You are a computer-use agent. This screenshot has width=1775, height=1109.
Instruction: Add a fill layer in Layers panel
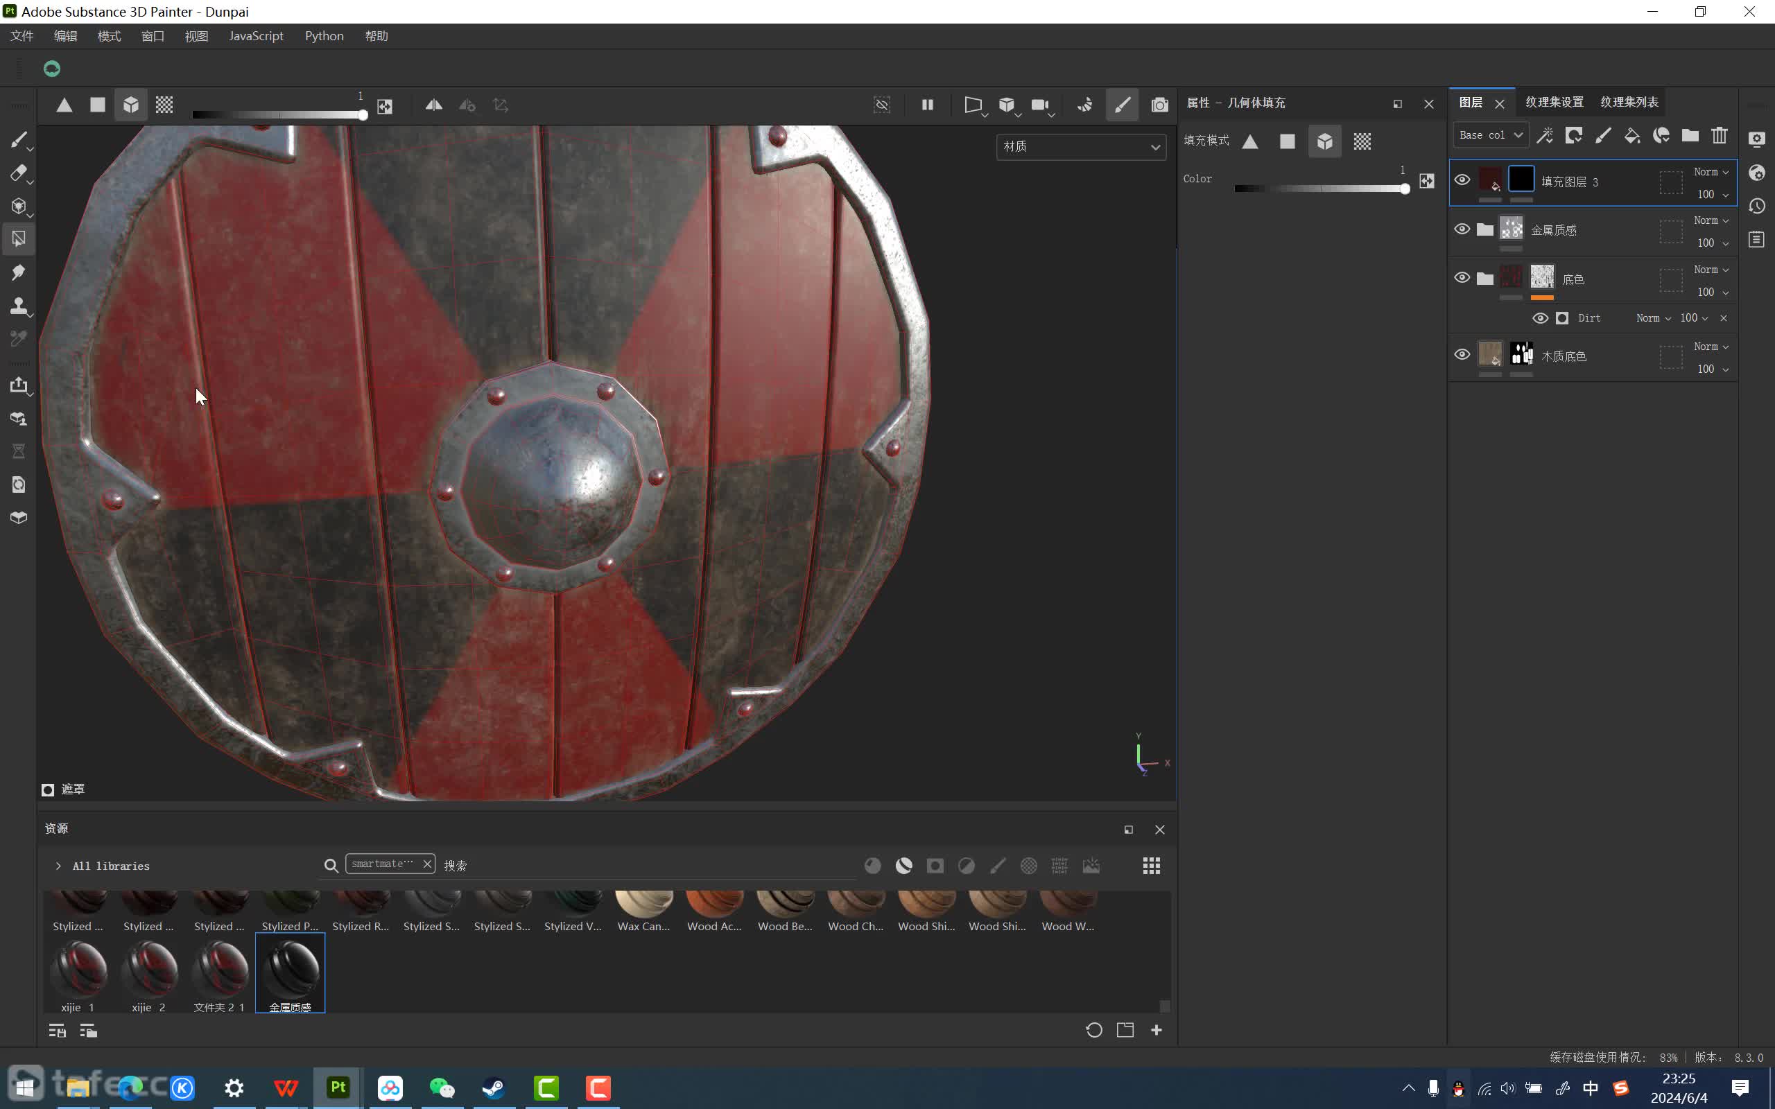click(1632, 136)
